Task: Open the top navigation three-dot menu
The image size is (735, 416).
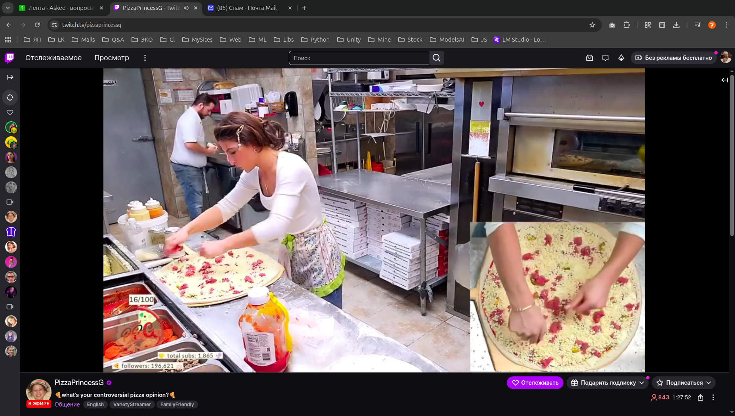Action: (x=145, y=58)
